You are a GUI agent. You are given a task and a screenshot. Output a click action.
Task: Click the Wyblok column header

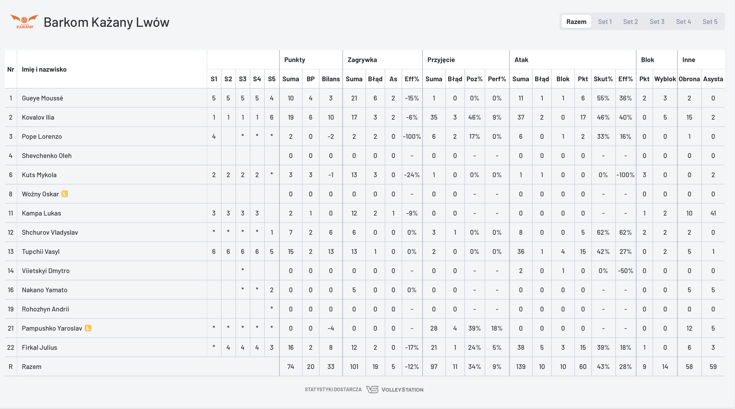click(x=665, y=79)
